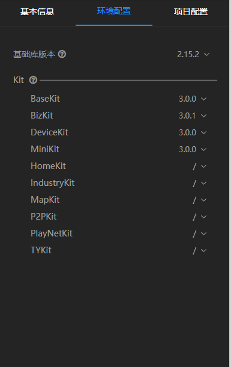Expand MapKit version dropdown

[x=200, y=200]
